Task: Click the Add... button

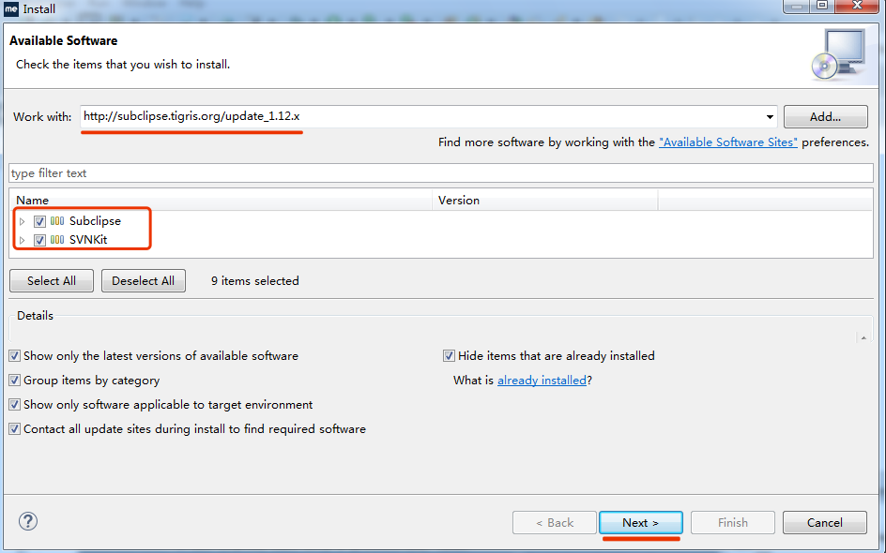Action: click(x=826, y=117)
